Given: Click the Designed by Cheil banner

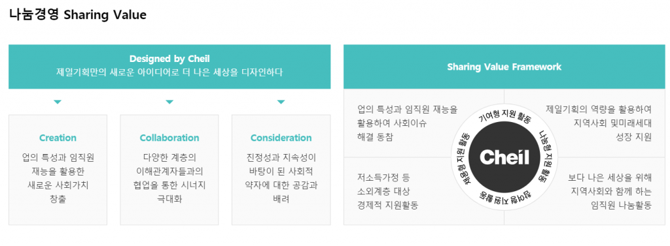Looking at the screenshot, I should (169, 67).
